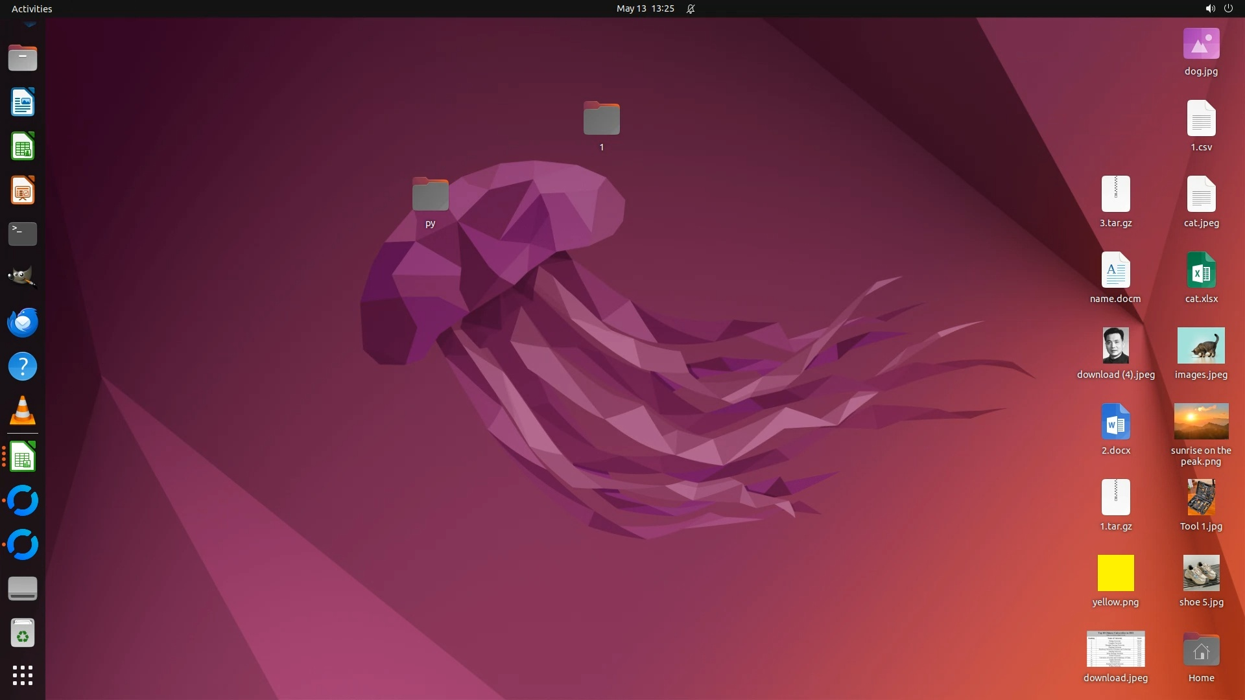Image resolution: width=1245 pixels, height=700 pixels.
Task: Launch LibreOffice Impress in the dock
Action: pos(23,191)
